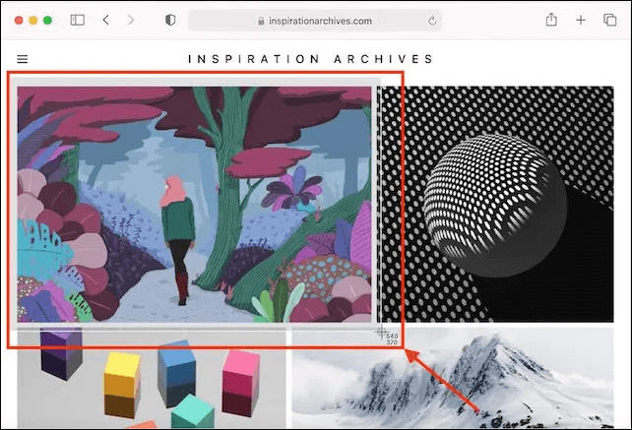Viewport: 632px width, 430px height.
Task: Click the screenshot crosshair cursor marker
Action: (382, 334)
